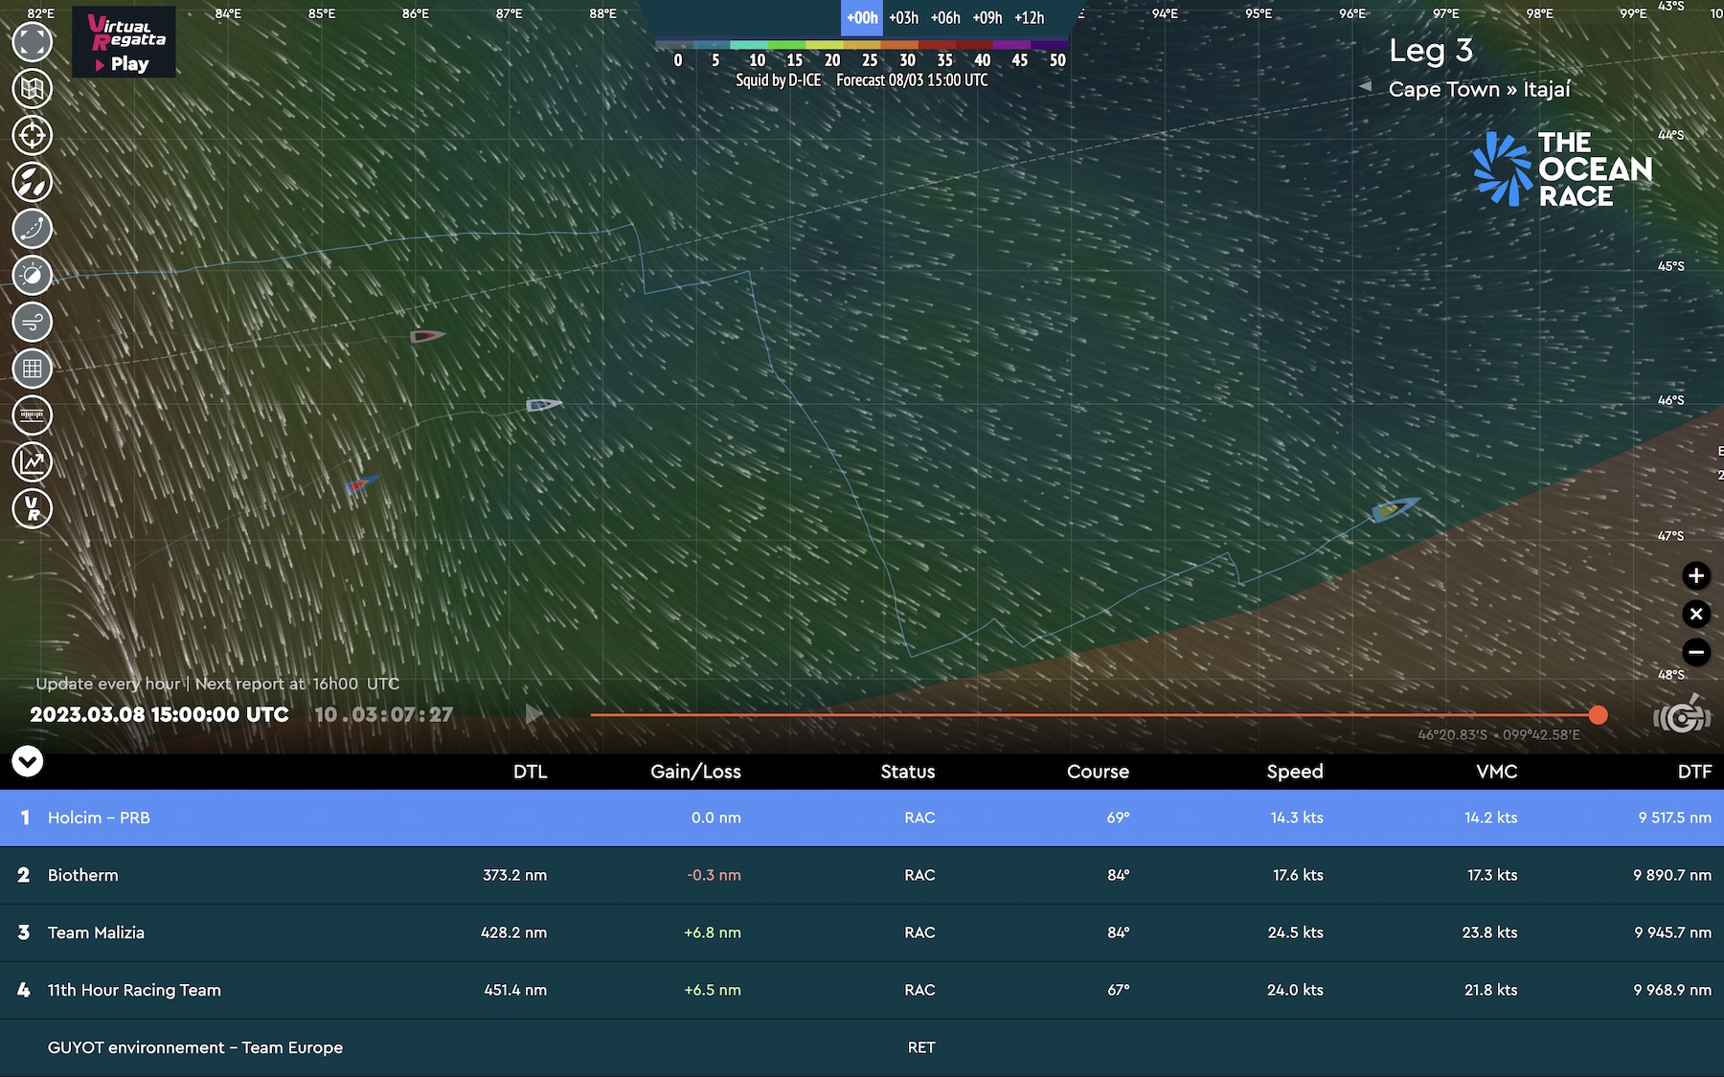This screenshot has height=1077, width=1724.
Task: Click the middle of the timeline track
Action: pos(1094,715)
